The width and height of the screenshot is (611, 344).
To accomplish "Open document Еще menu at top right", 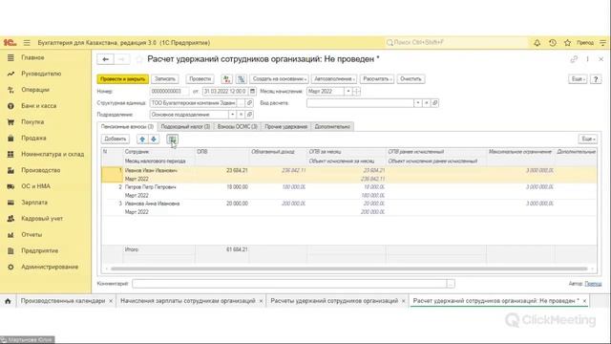I will (578, 78).
